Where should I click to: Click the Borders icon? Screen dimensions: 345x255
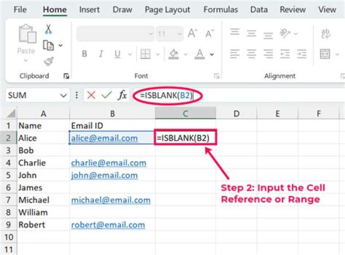tap(145, 54)
